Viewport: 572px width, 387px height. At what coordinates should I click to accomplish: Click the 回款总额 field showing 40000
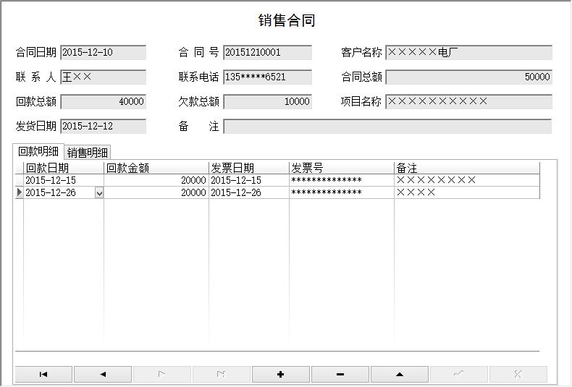pos(104,102)
